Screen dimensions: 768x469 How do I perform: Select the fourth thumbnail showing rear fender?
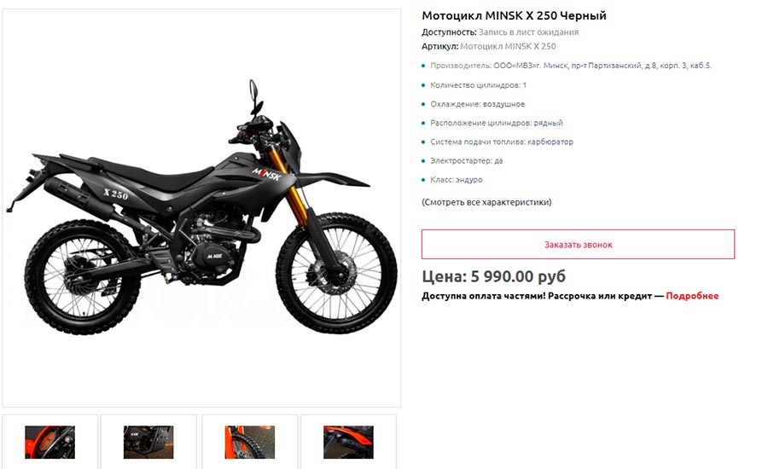(348, 442)
